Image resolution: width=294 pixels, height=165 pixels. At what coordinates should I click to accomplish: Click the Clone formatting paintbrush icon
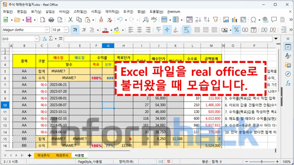[x=101, y=20]
